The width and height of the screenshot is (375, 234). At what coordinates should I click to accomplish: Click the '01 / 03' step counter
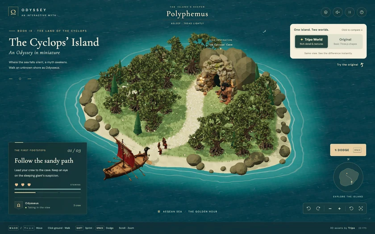[74, 151]
